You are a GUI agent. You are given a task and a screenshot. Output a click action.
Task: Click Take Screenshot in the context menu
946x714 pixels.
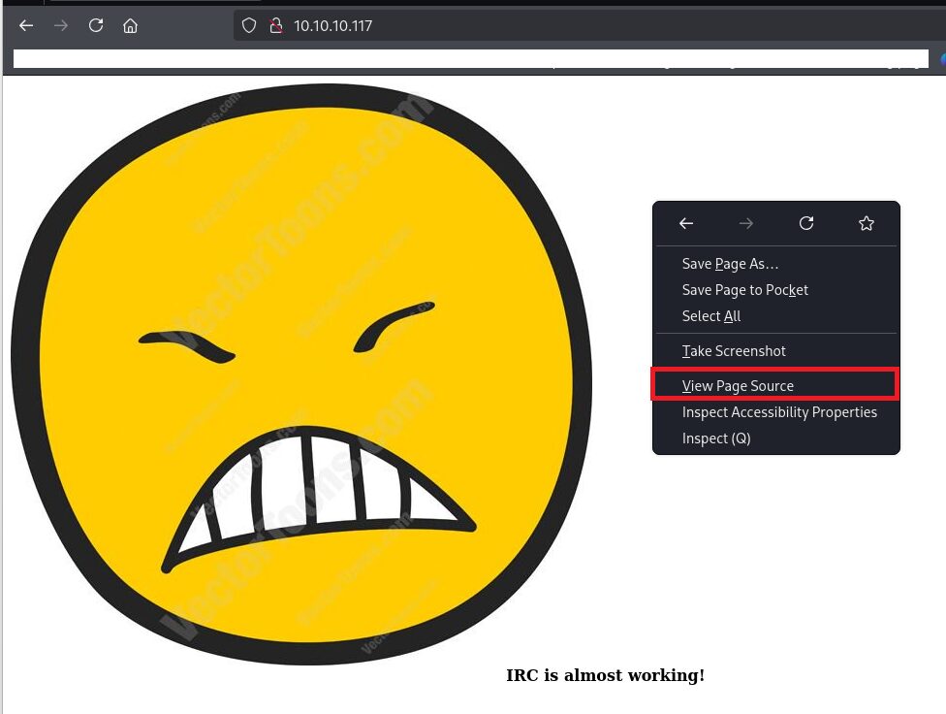[x=734, y=351]
